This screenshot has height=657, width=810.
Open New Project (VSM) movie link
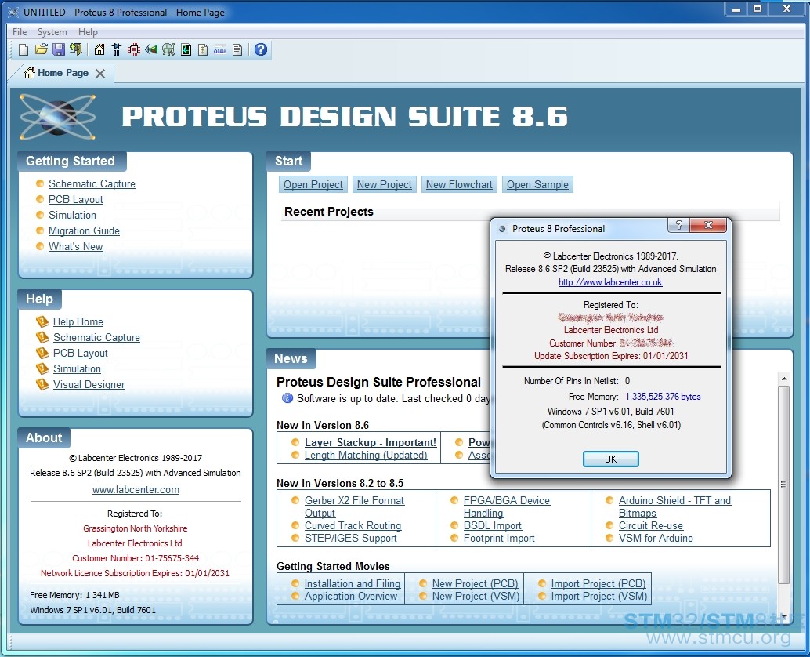(x=476, y=596)
